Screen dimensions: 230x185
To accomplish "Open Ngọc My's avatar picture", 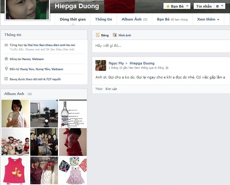I will 100,66.
